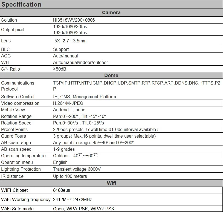This screenshot has height=212, width=223.
Task: Select 'Outdoor: -40℃~+60℃' value
Action: tap(75, 156)
